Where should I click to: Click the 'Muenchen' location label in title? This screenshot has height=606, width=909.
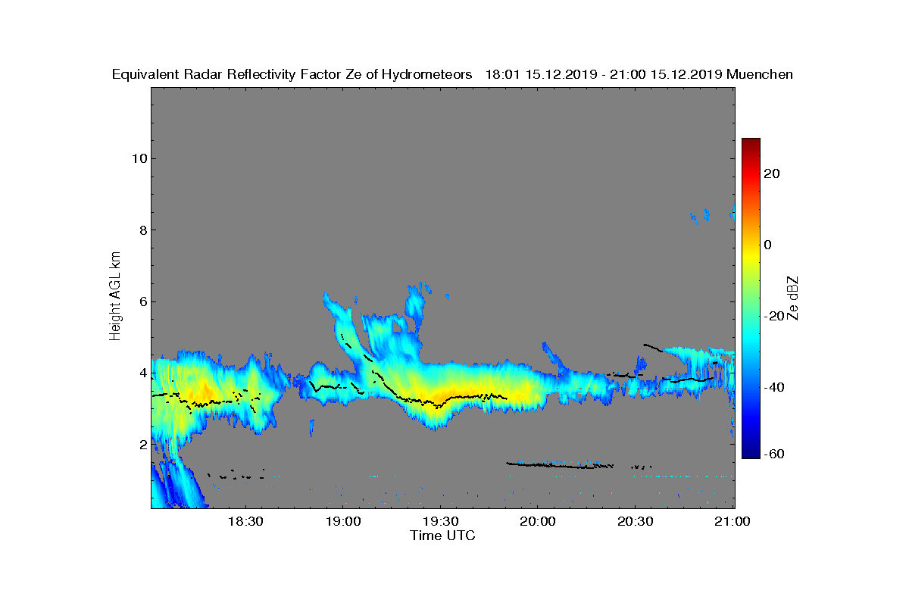760,74
